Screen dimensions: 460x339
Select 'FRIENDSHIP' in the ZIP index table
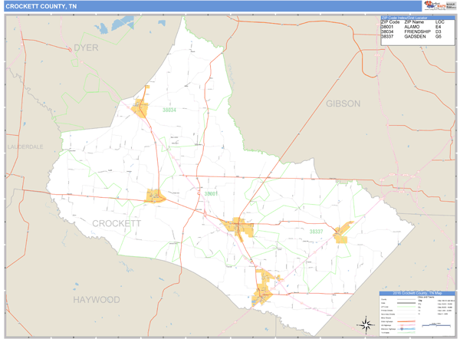[x=418, y=31]
